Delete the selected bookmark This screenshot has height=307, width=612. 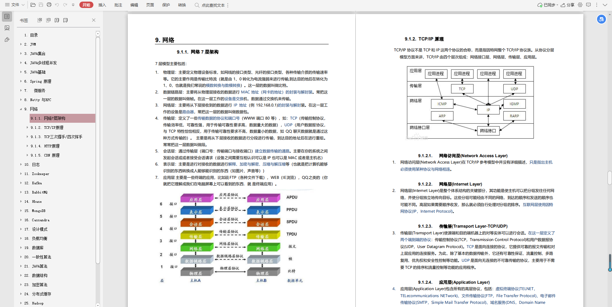66,20
